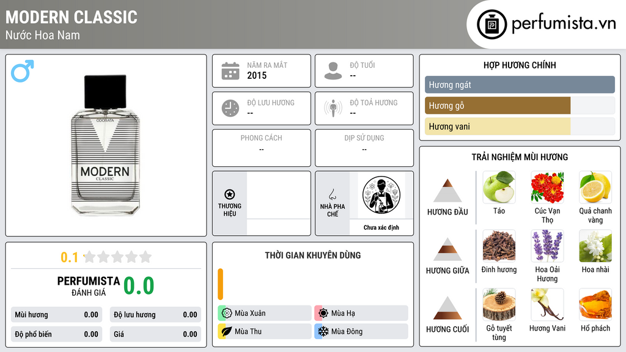Click the Hương giữa pyramid icon
The image size is (626, 352).
point(447,249)
